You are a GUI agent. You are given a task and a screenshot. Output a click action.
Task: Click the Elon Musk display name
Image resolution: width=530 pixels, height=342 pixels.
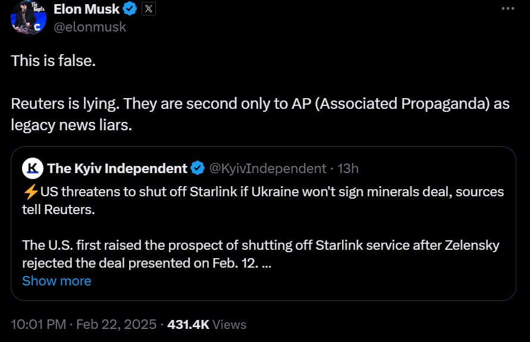click(x=86, y=9)
